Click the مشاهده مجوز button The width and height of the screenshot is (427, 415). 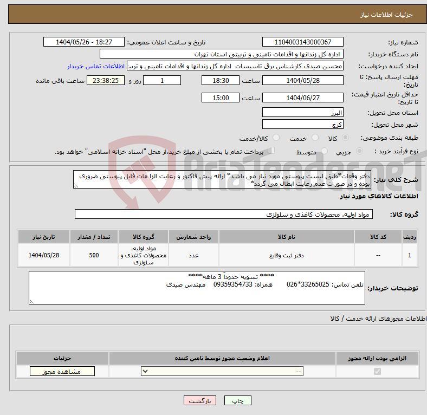62,372
